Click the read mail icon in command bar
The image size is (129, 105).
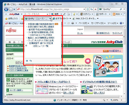point(68,23)
